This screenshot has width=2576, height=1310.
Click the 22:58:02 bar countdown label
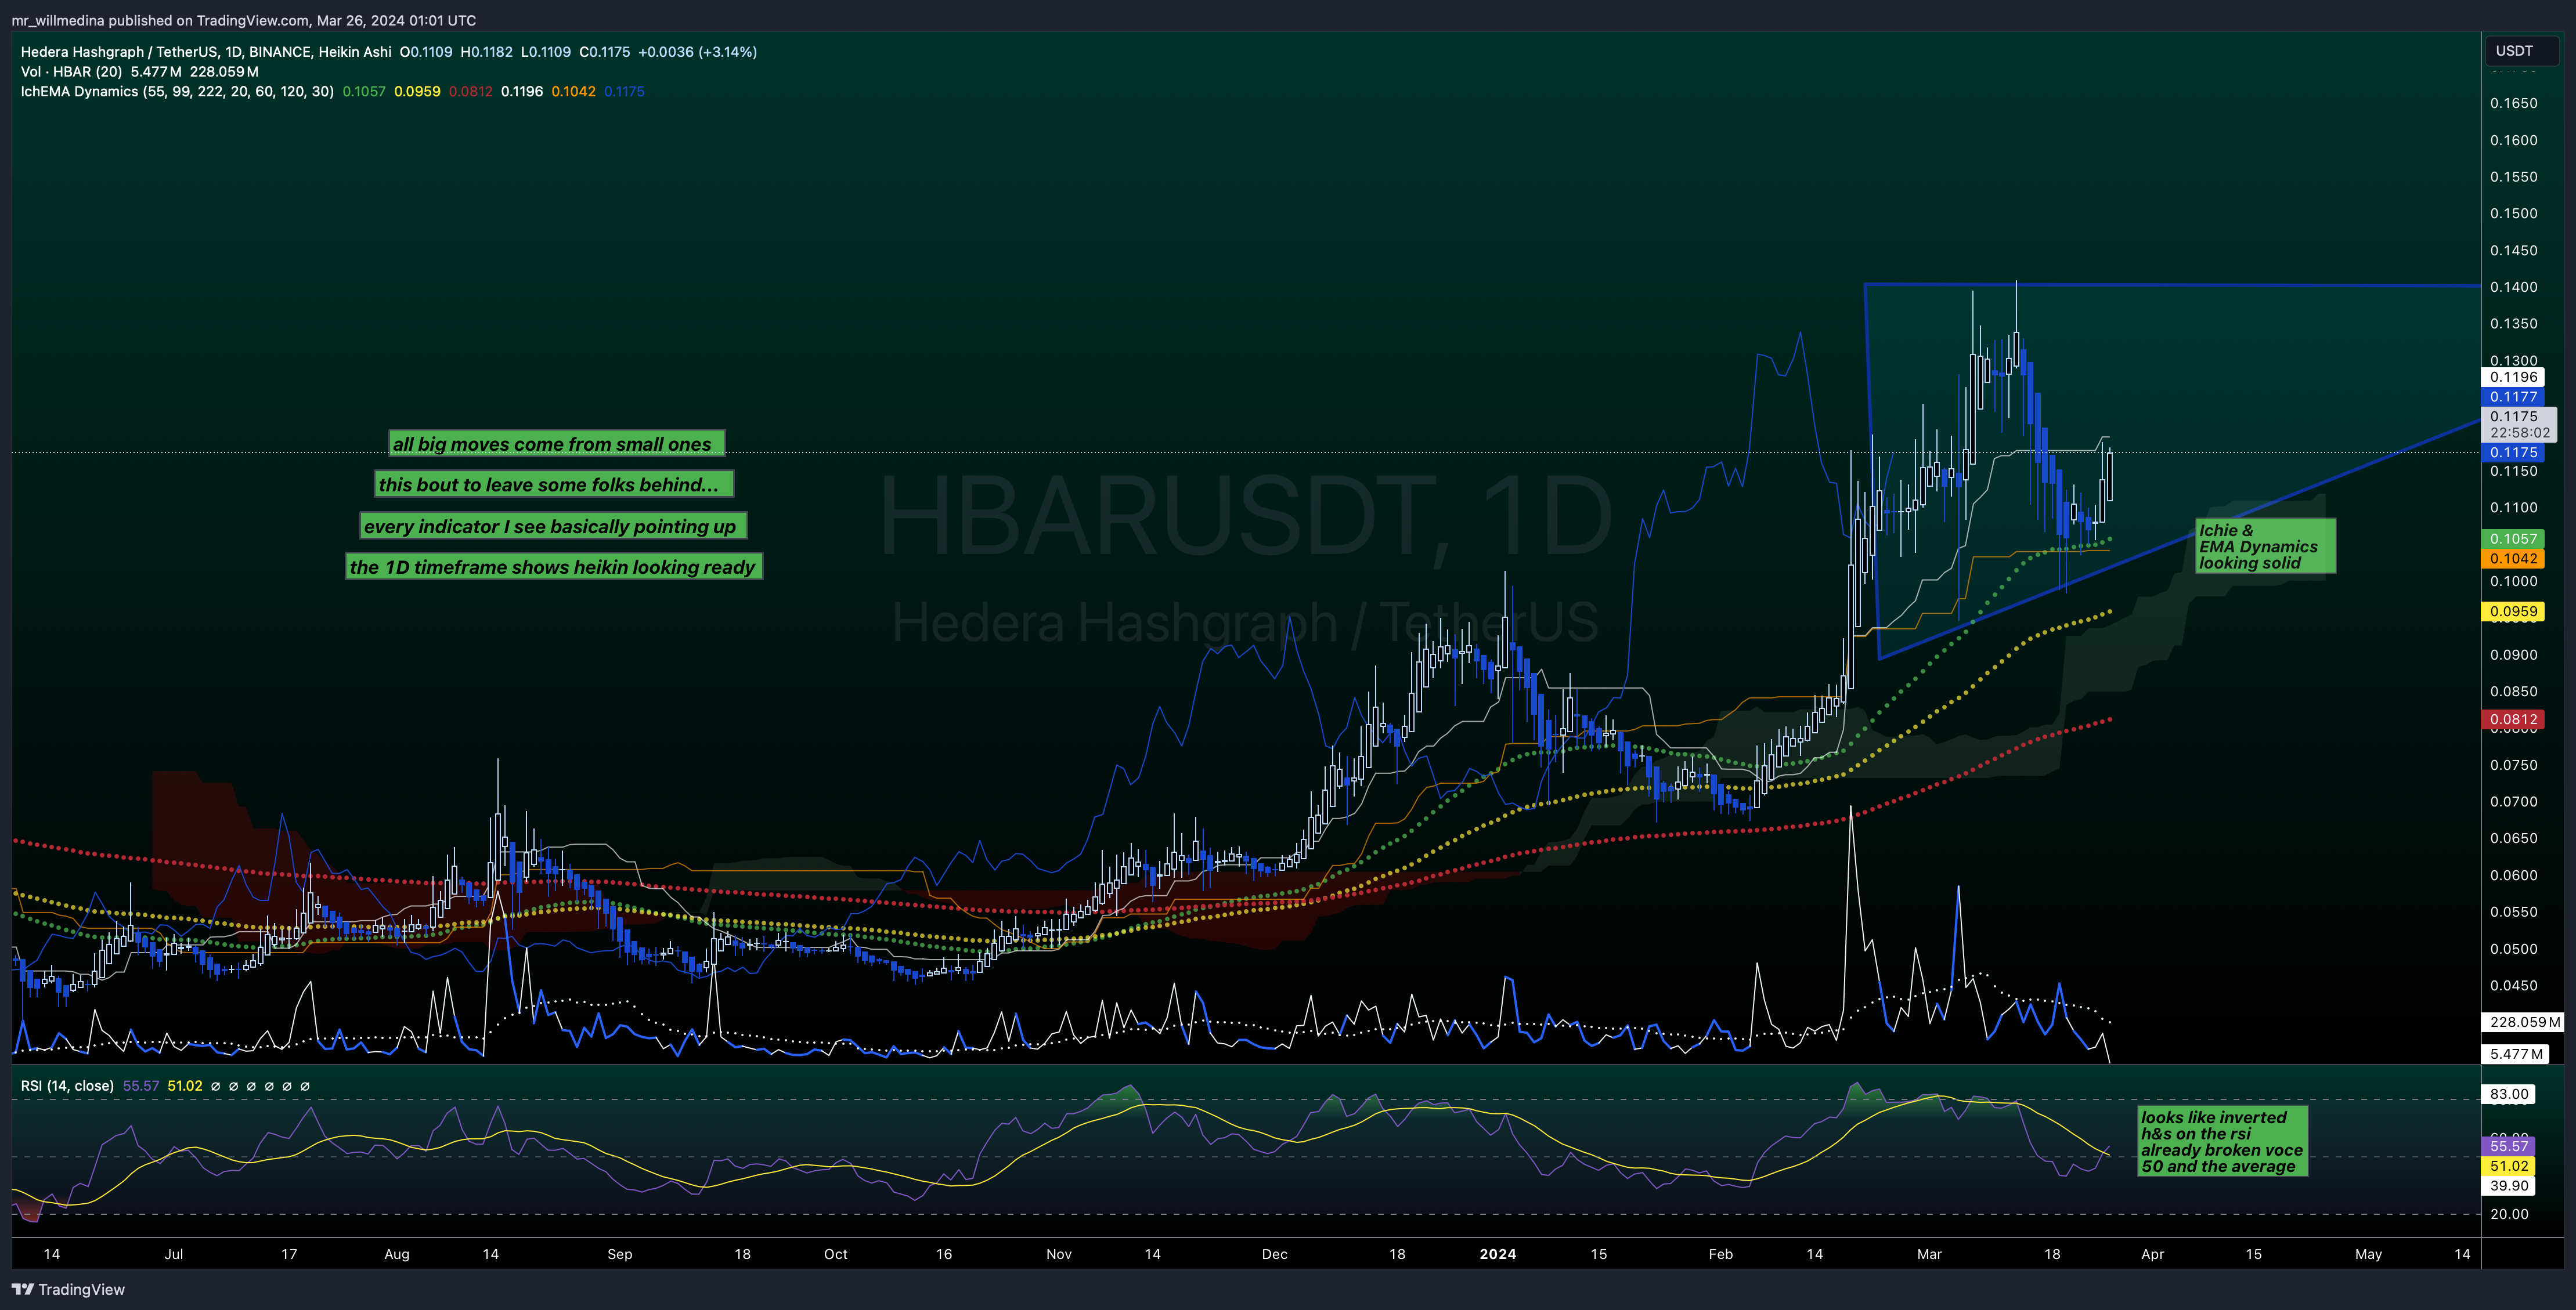2520,433
